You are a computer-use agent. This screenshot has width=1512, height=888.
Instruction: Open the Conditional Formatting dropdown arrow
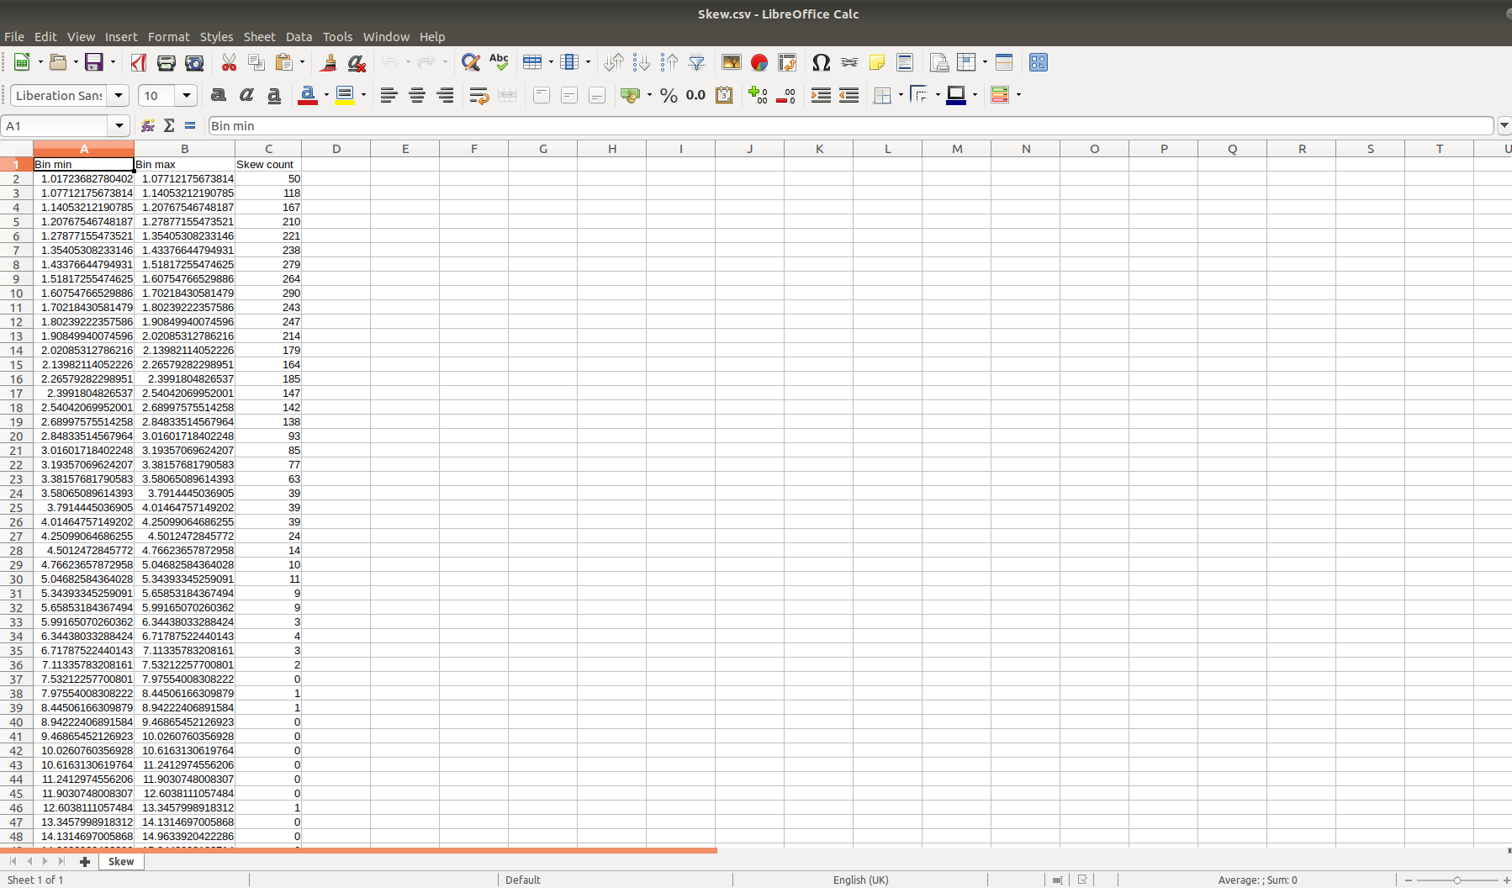coord(1018,95)
